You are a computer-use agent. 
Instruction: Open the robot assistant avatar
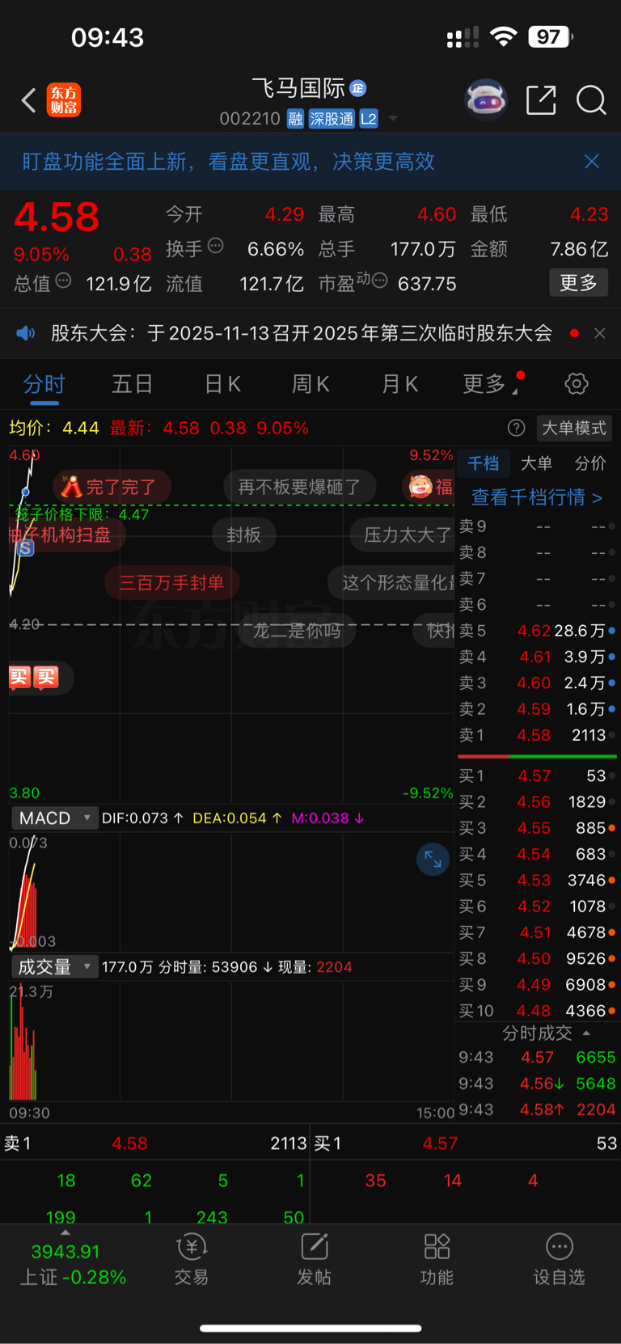tap(486, 100)
